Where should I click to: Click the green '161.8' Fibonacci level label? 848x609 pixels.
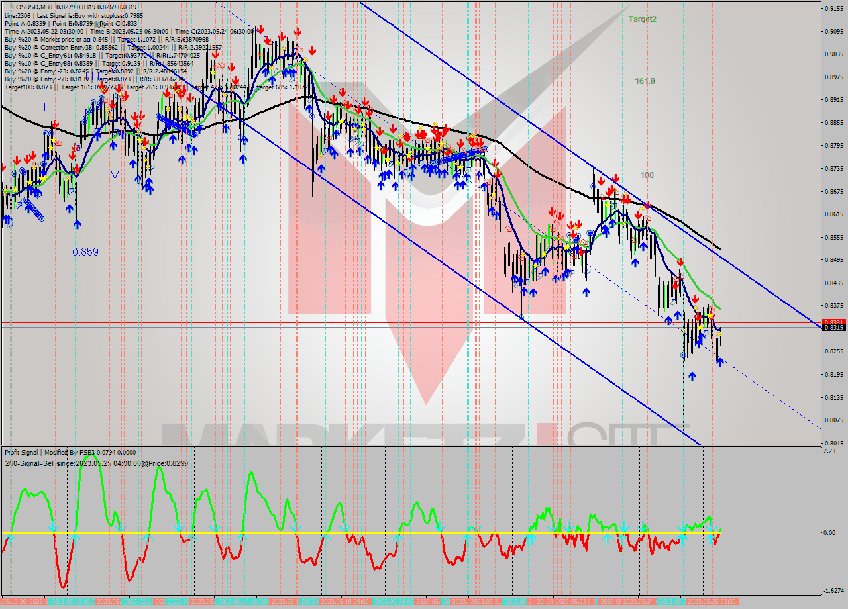(x=645, y=81)
